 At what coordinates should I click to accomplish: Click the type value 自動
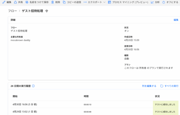tap(127, 59)
